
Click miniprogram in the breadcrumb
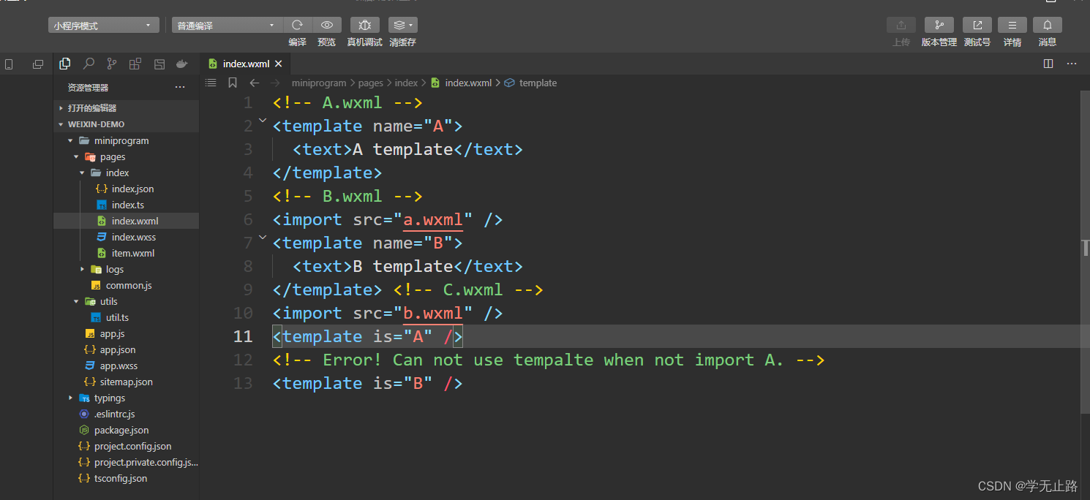pos(319,83)
